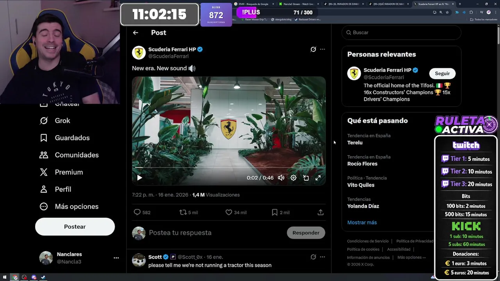Viewport: 500px width, 281px height.
Task: Expand video to fullscreen
Action: (x=318, y=178)
